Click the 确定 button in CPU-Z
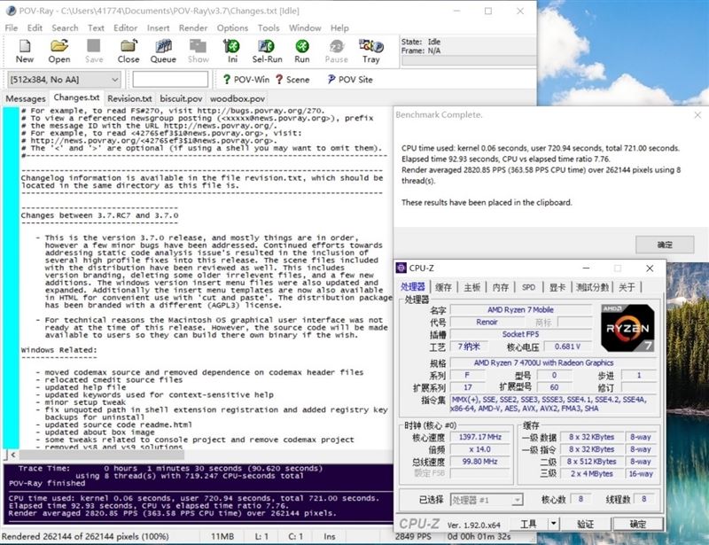Viewport: 709px width, 545px height. point(638,524)
